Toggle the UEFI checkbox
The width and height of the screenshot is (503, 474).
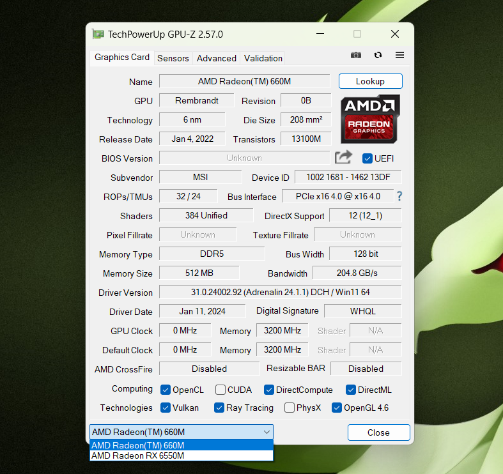[x=368, y=158]
